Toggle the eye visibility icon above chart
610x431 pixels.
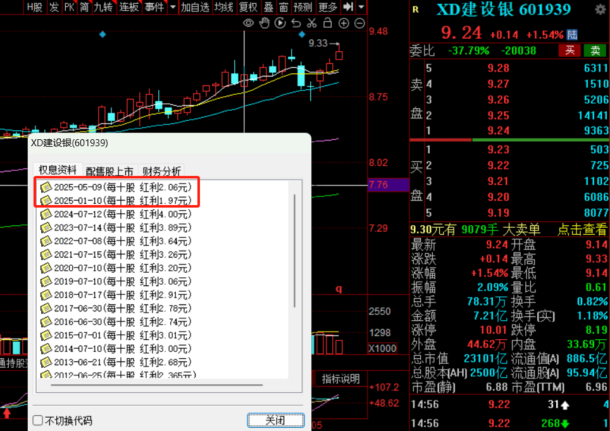coord(248,23)
